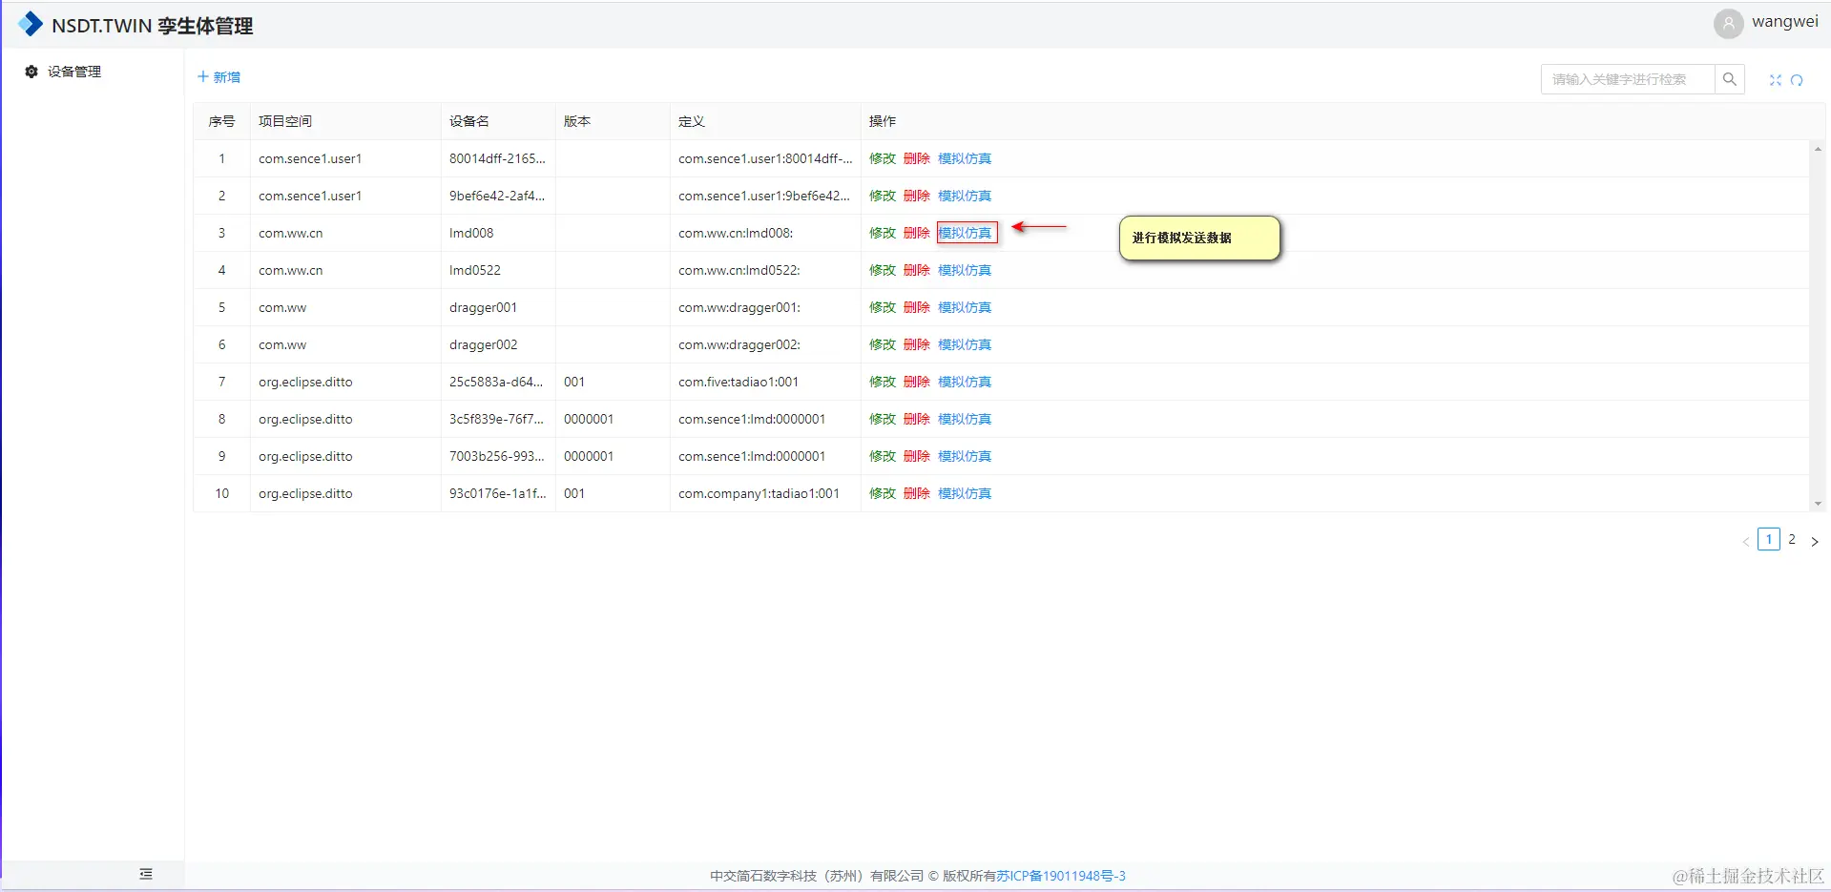
Task: Click 模拟仿真 for device 25c5883a-d64...
Action: click(965, 382)
